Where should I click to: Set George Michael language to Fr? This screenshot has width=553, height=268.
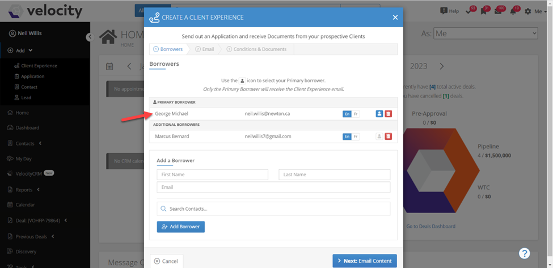tap(356, 114)
